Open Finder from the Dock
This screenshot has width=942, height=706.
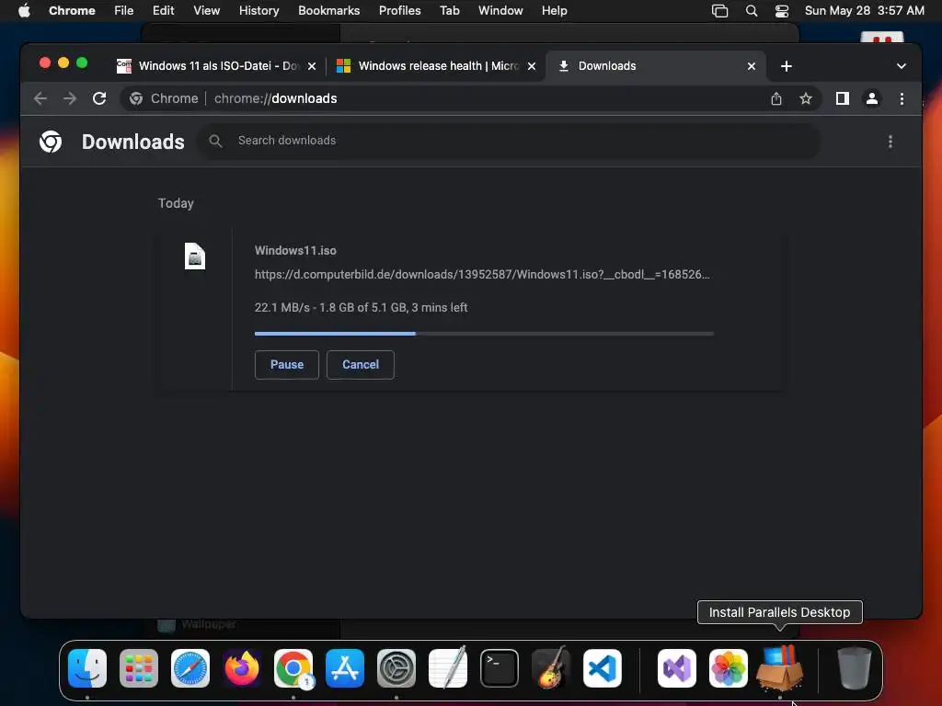pyautogui.click(x=87, y=667)
